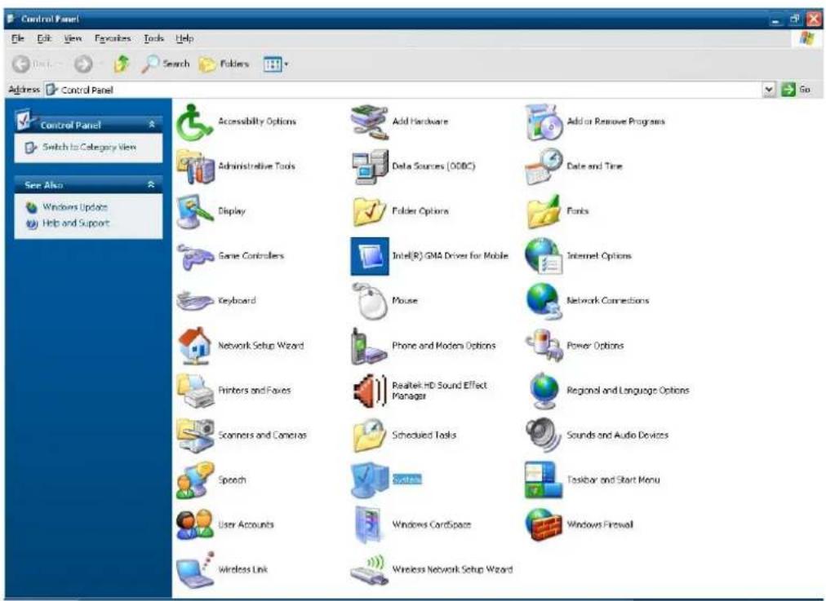Click the Search toolbar button
Image resolution: width=826 pixels, height=601 pixels.
tap(166, 64)
